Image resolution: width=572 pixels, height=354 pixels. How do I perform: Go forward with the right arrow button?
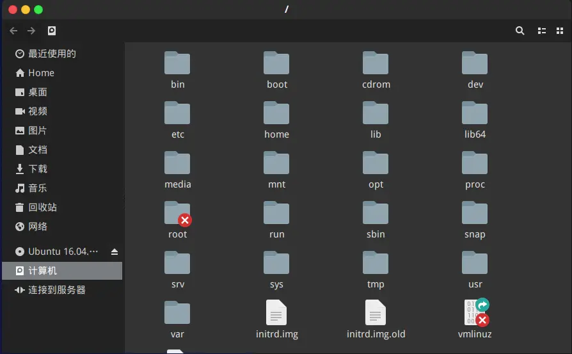click(x=31, y=31)
